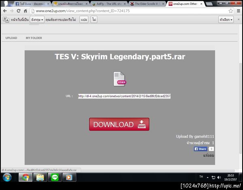Screen dimensions: 243x190
Task: Close the translate bar
Action: [239, 19]
